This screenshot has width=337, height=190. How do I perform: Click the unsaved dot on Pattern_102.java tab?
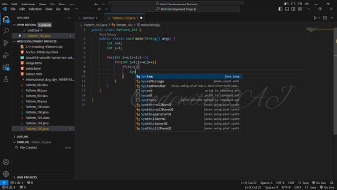click(141, 18)
